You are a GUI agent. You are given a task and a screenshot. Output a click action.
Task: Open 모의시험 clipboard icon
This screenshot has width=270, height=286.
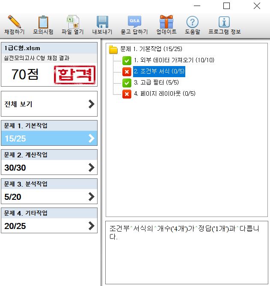(x=43, y=22)
